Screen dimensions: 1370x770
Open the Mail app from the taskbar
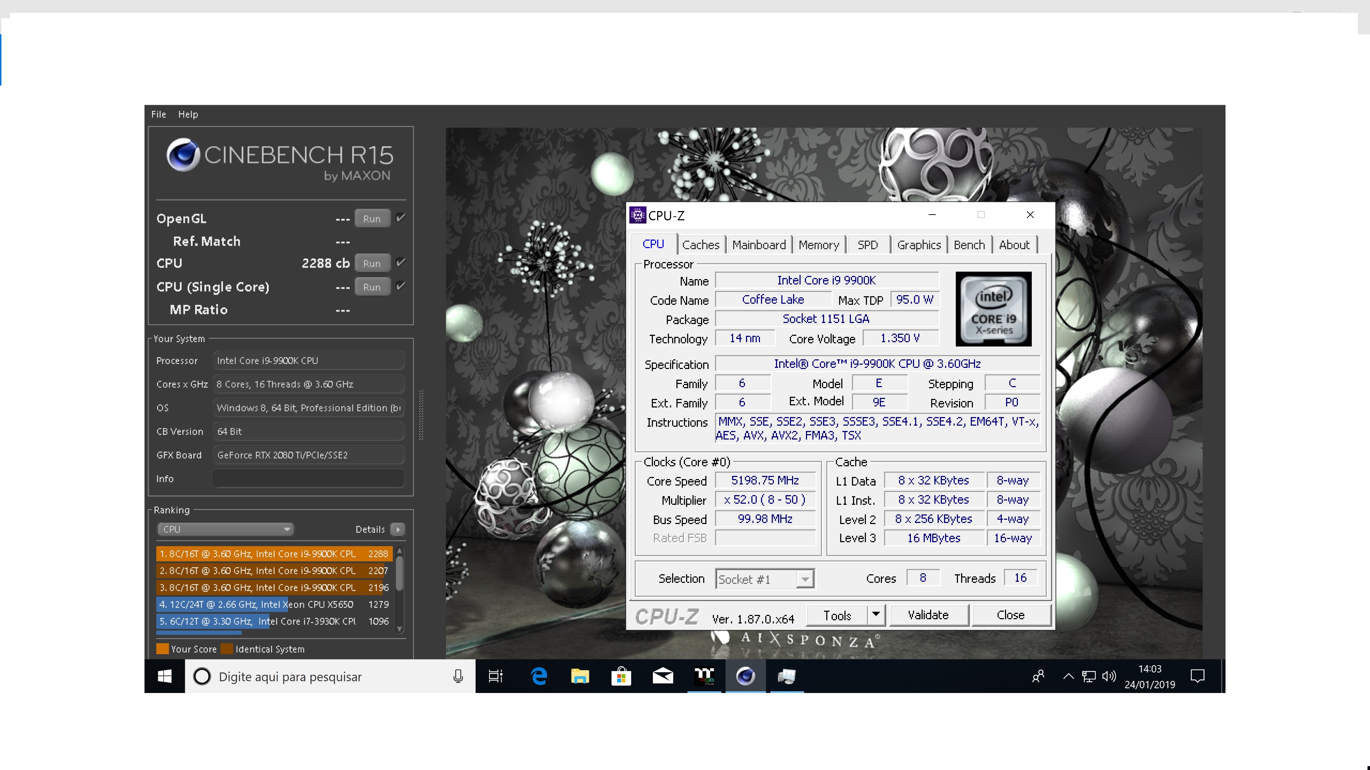click(663, 676)
